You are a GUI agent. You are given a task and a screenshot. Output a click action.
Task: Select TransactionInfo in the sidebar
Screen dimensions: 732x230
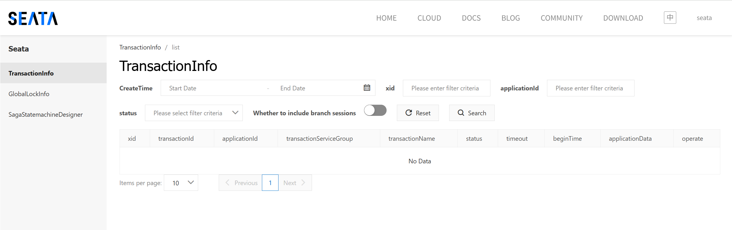click(x=53, y=73)
